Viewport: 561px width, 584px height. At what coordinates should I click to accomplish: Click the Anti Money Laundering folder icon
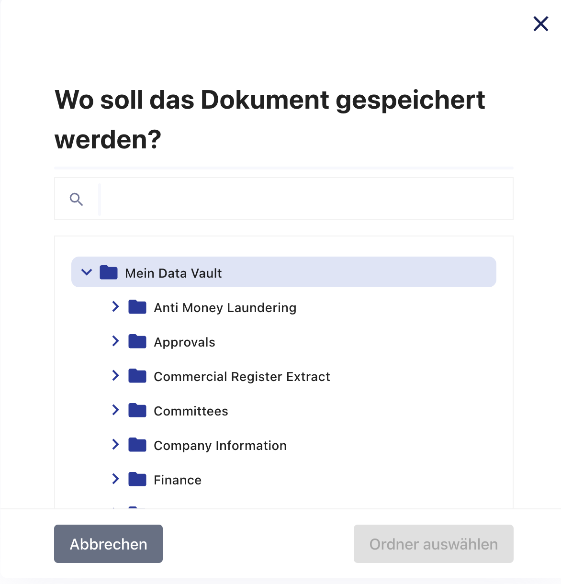137,307
